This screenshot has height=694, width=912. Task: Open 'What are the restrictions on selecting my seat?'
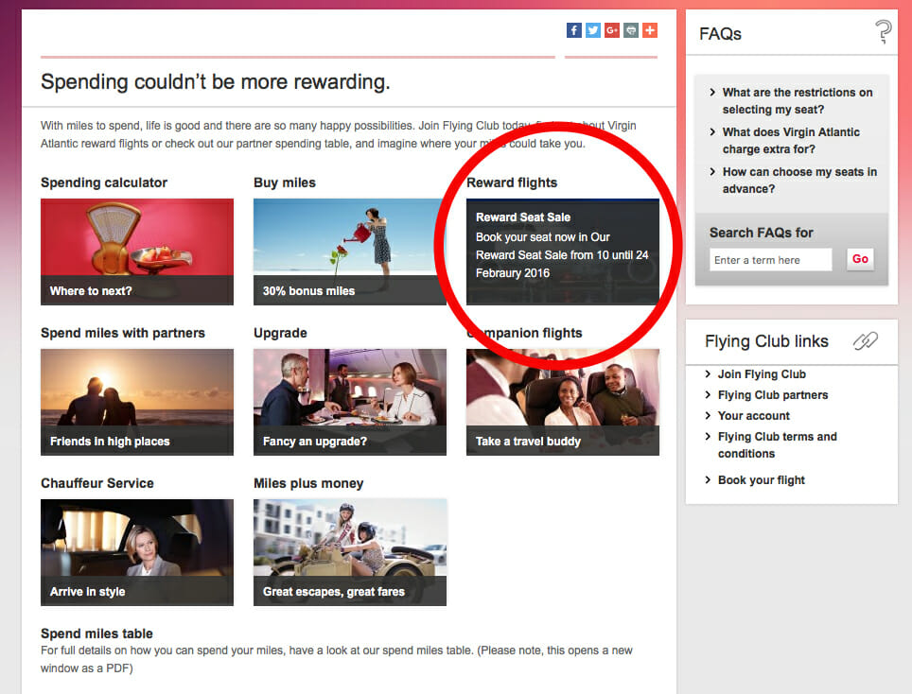click(798, 100)
